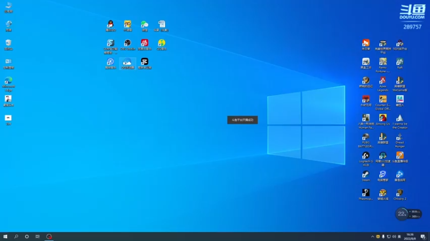The image size is (430, 241).
Task: Open the document file icon beside WeChat
Action: point(162,26)
